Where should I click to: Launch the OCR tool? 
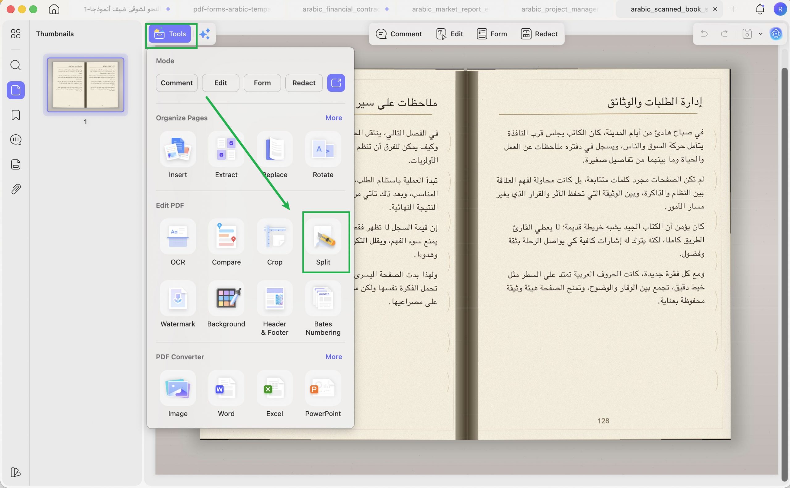[178, 242]
